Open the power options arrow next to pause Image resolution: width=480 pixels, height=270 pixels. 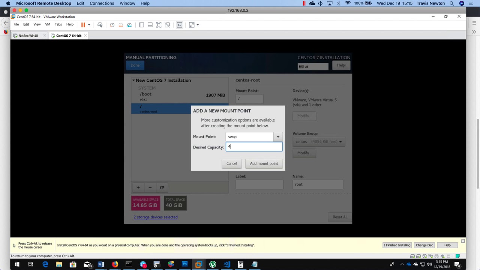point(89,25)
